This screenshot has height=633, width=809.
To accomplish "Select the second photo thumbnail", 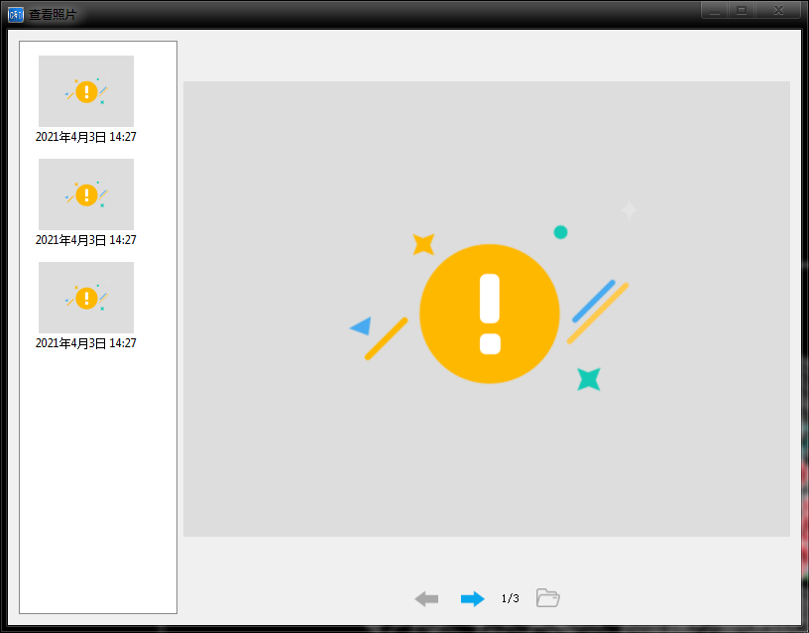I will coord(86,194).
